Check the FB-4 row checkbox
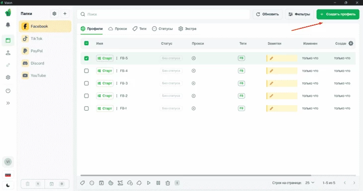The width and height of the screenshot is (363, 191). (87, 70)
